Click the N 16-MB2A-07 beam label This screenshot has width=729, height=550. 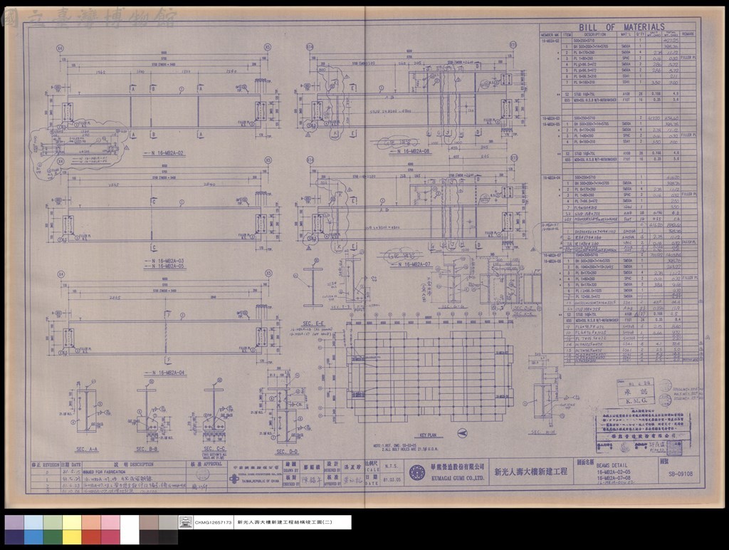tap(415, 264)
